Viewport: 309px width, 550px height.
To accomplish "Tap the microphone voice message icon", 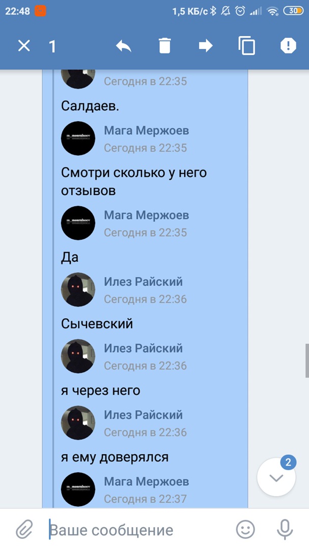I will coord(285,530).
